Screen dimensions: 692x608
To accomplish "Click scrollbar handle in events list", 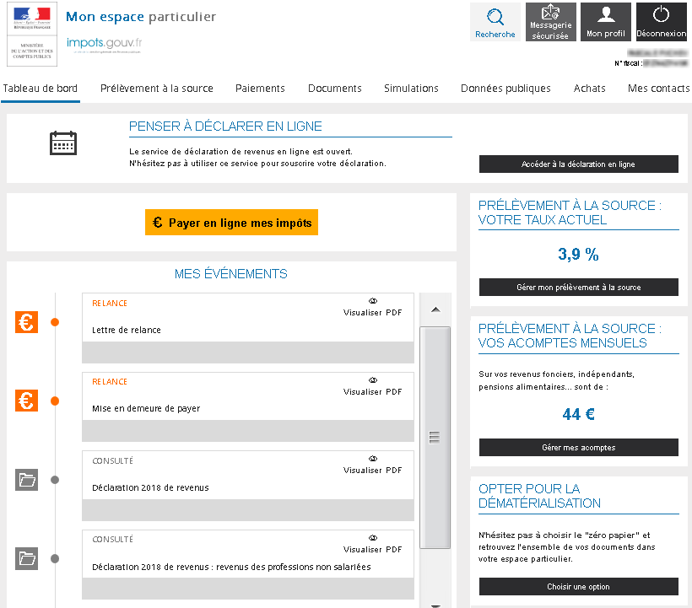I will click(x=435, y=437).
